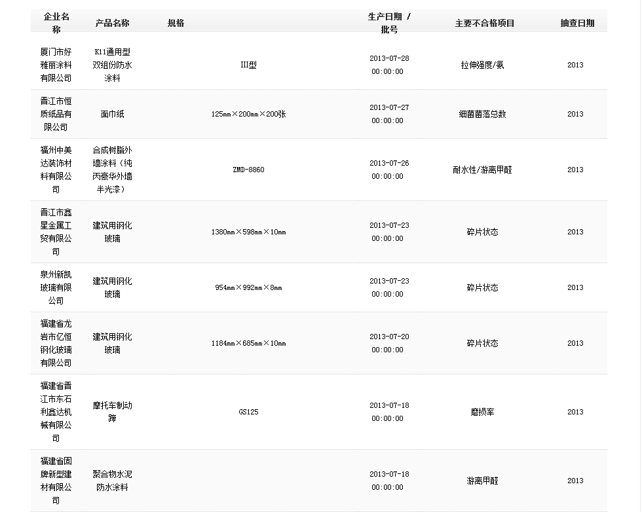Click the 生产日期/批号 column header
Viewport: 642px width, 512px height.
(389, 23)
